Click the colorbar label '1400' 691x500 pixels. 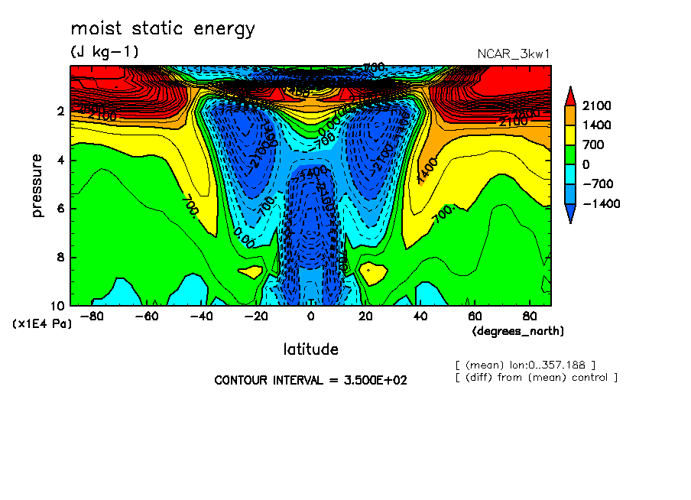(x=596, y=125)
